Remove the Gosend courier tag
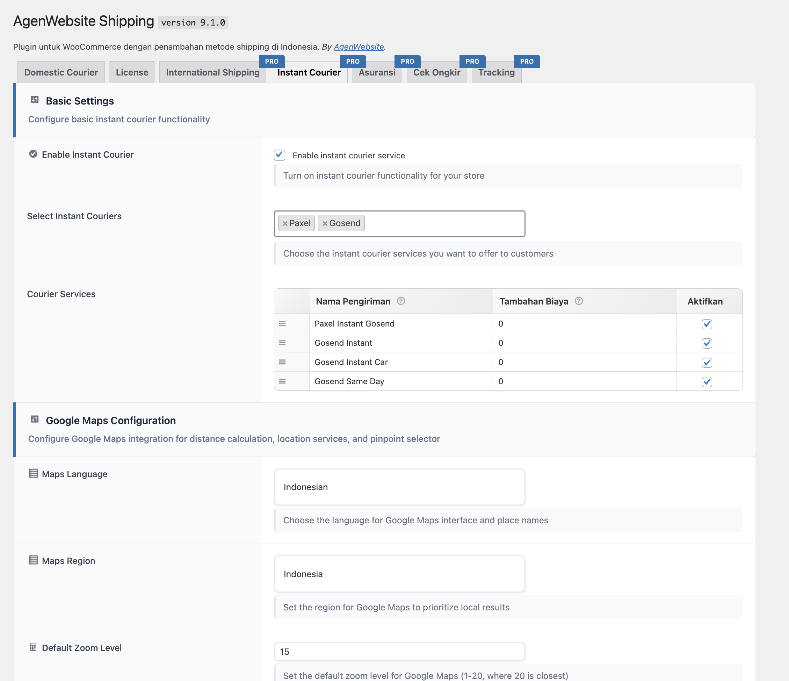Viewport: 789px width, 681px height. point(325,224)
